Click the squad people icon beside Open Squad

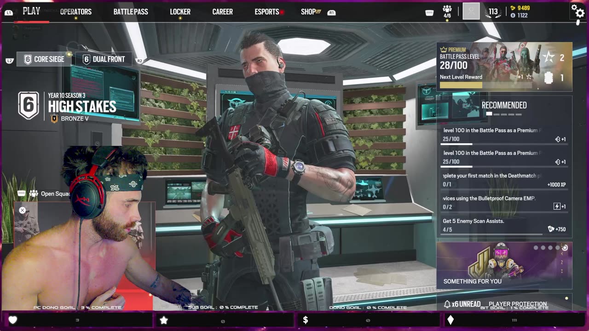tap(33, 194)
